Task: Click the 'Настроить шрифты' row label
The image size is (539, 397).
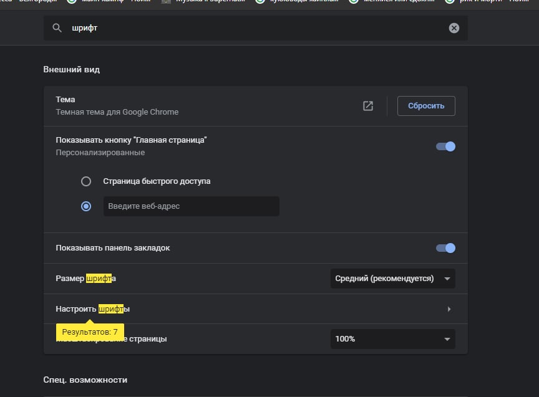Action: tap(93, 309)
